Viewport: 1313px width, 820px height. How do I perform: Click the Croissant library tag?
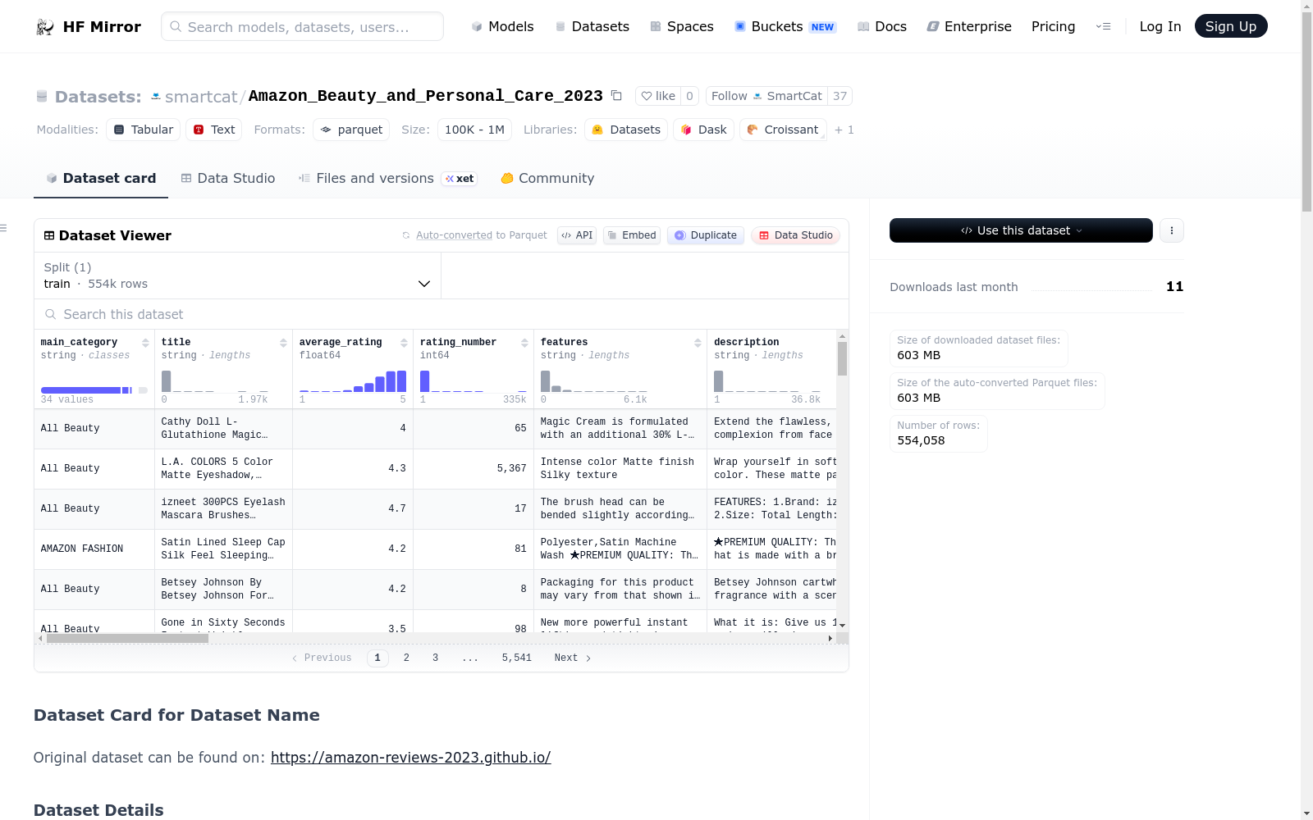[x=783, y=130]
